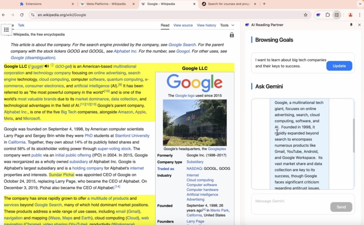The image size is (364, 225).
Task: Close the AI Reading Partner side panel
Action: click(x=359, y=24)
